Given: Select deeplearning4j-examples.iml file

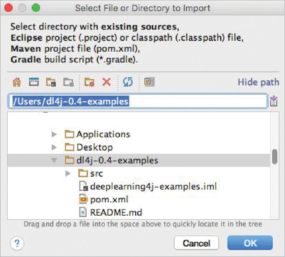Looking at the screenshot, I should click(153, 186).
